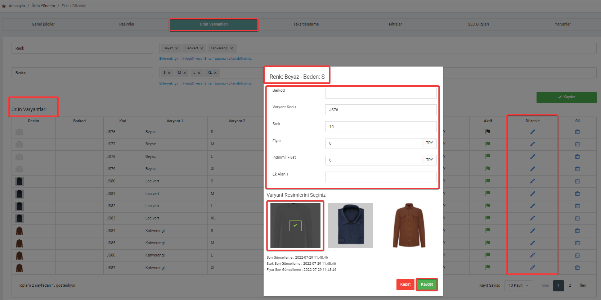Screen dimensions: 601x300
Task: Remove the M size tag
Action: coord(185,73)
